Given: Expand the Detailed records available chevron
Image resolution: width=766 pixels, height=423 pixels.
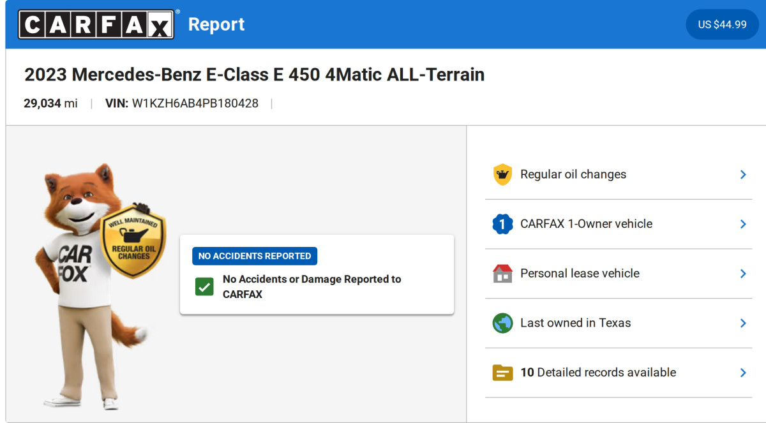Looking at the screenshot, I should tap(743, 373).
